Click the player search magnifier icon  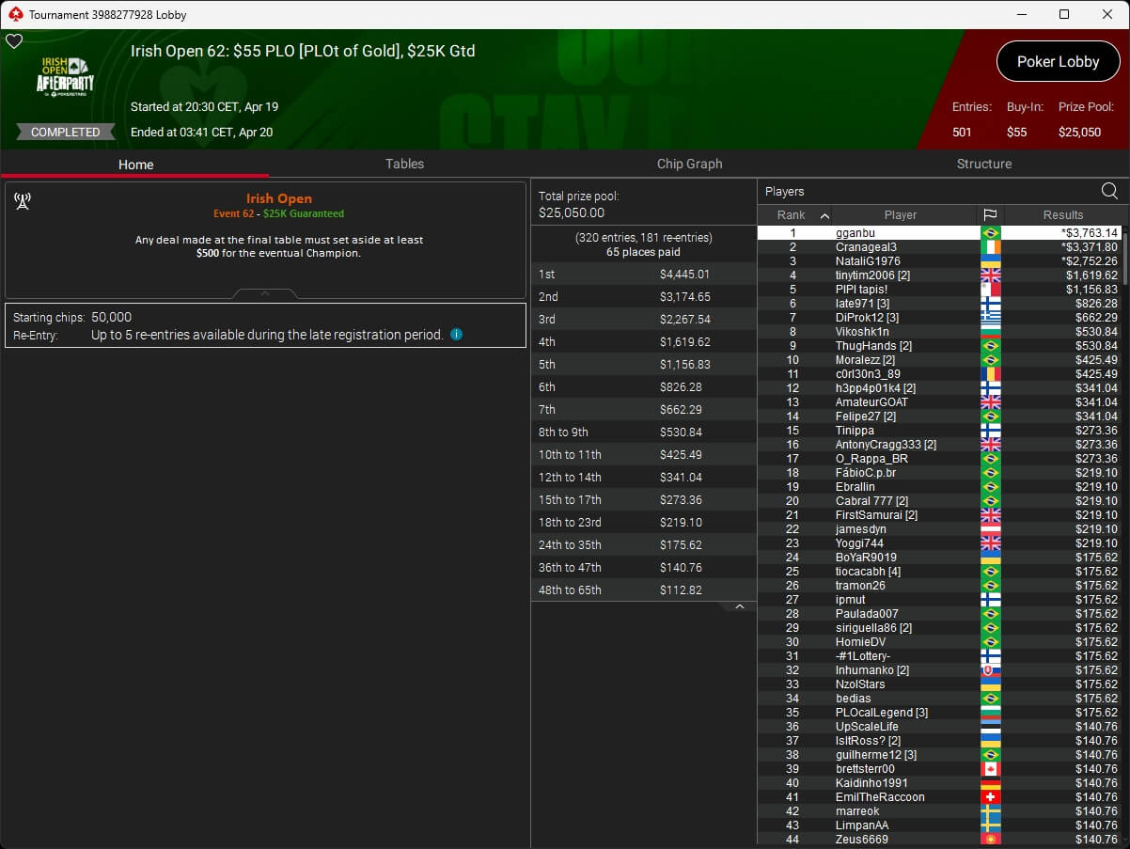[x=1109, y=191]
